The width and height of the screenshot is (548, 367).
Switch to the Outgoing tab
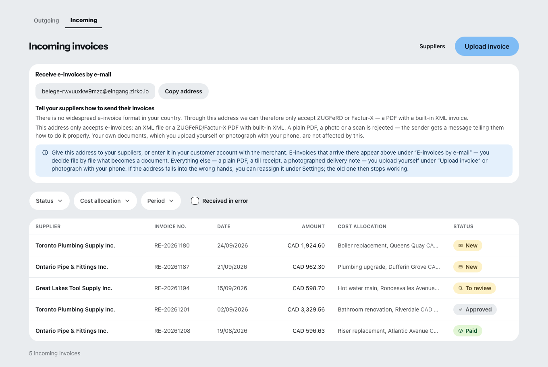(x=46, y=21)
